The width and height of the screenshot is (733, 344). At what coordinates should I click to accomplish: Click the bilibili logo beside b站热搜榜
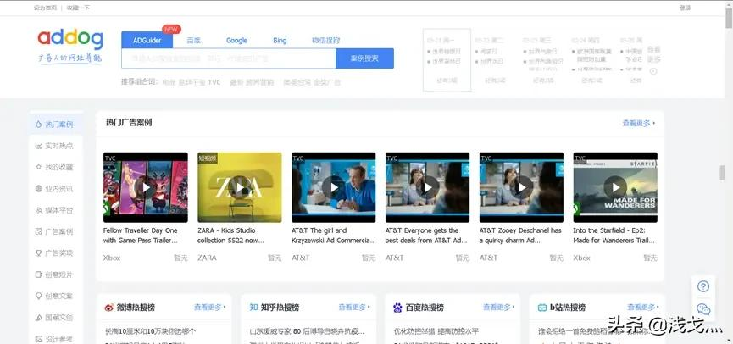click(542, 308)
